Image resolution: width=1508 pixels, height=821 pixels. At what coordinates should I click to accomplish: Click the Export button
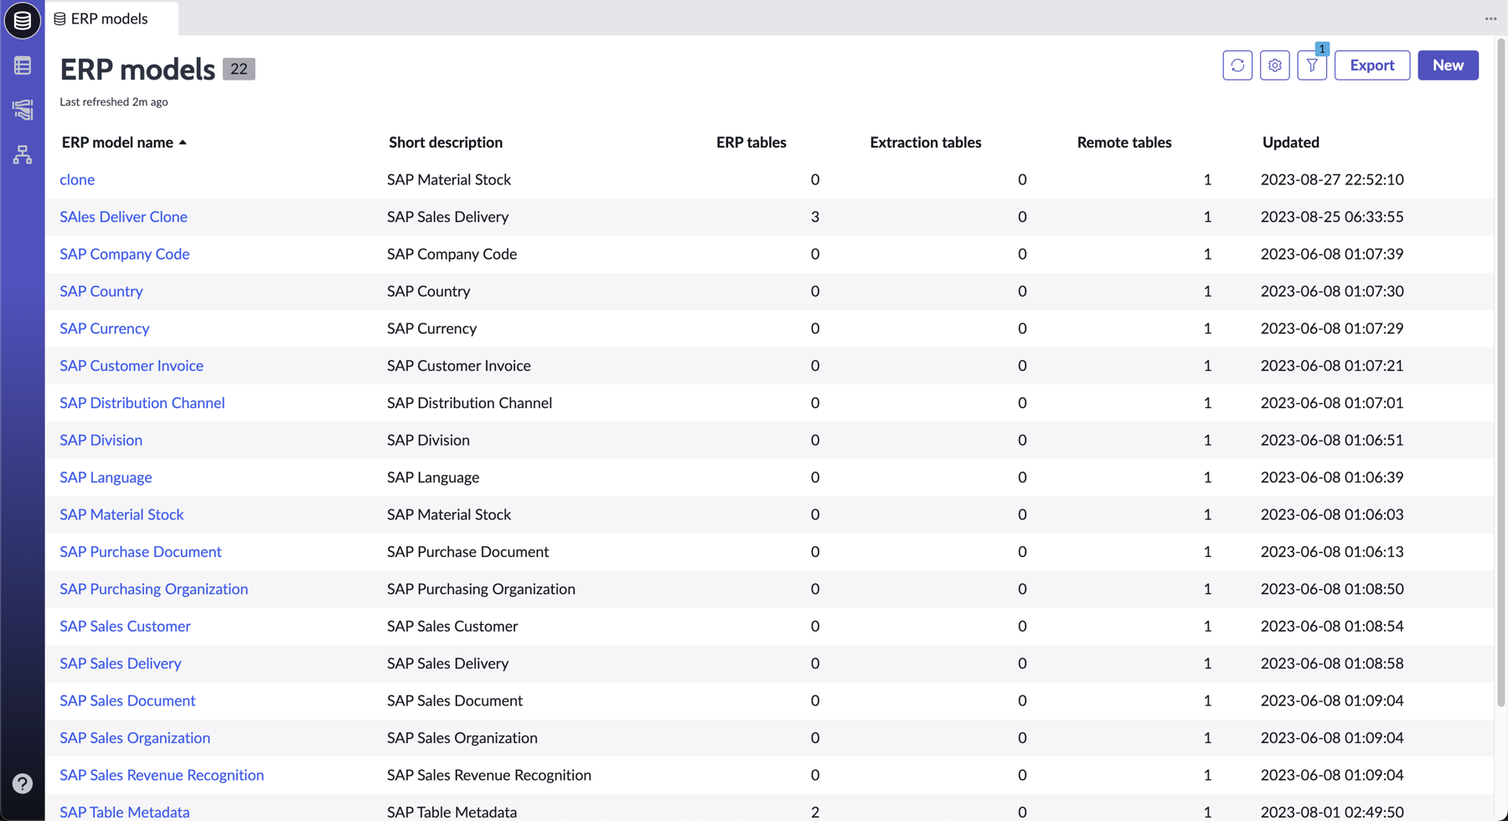[x=1372, y=65]
